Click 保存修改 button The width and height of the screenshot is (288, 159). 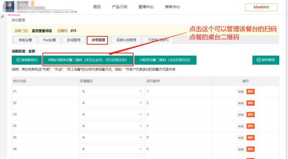click(266, 60)
